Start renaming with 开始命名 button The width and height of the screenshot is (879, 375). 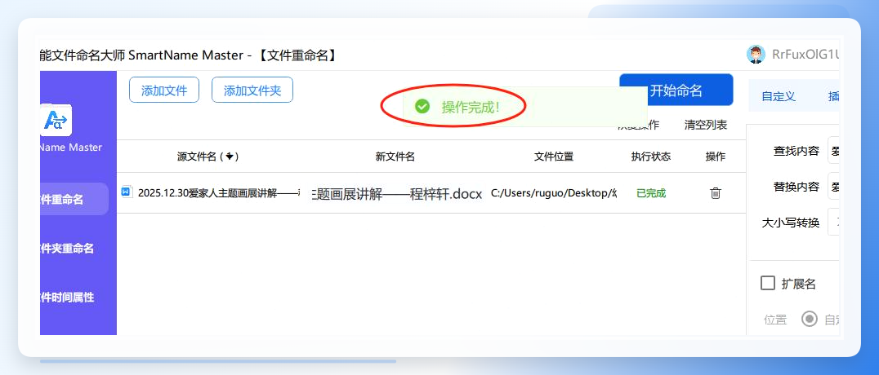pos(676,90)
